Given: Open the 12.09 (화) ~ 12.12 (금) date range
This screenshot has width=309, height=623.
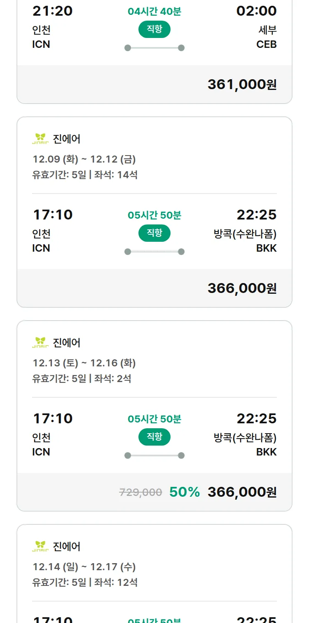Looking at the screenshot, I should pos(84,159).
